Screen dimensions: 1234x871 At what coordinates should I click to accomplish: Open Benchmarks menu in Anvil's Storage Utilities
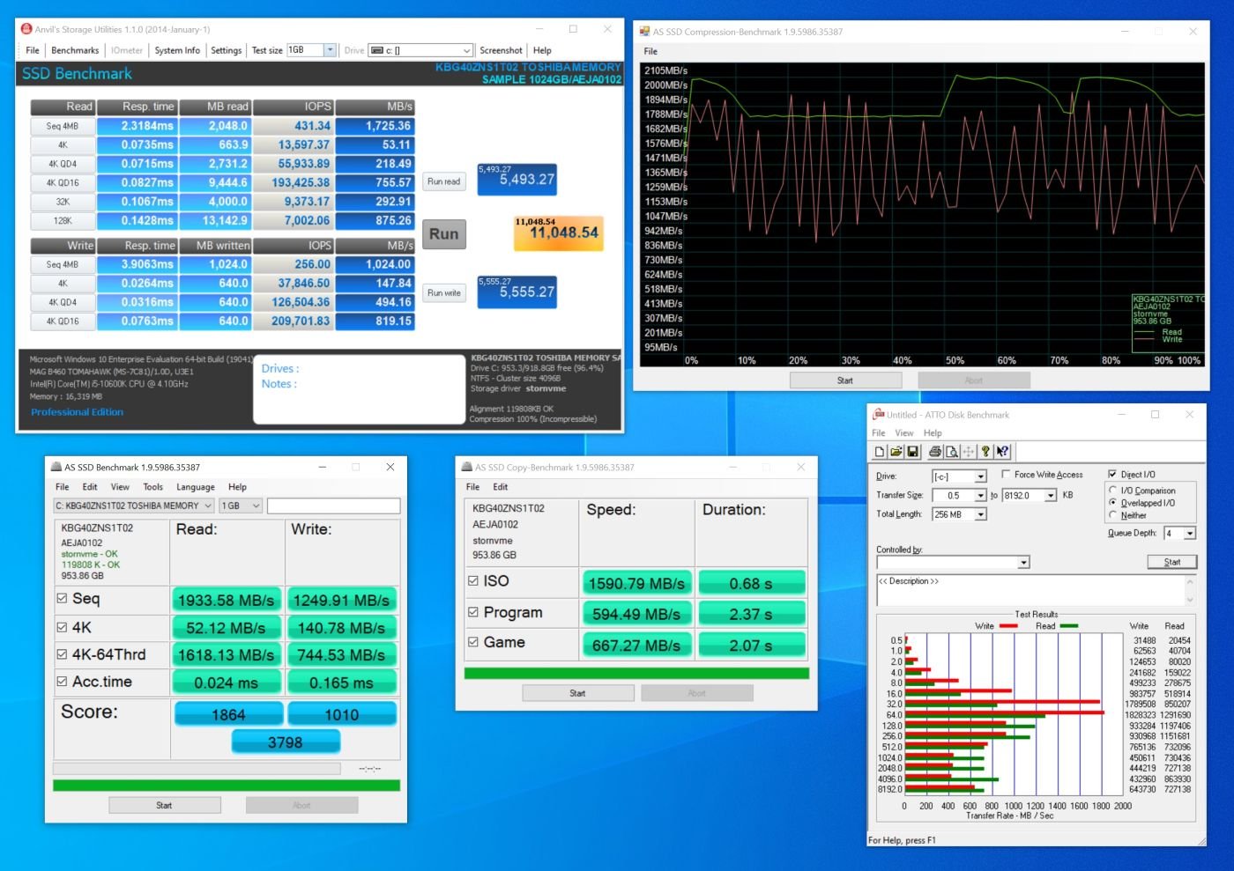pyautogui.click(x=75, y=50)
